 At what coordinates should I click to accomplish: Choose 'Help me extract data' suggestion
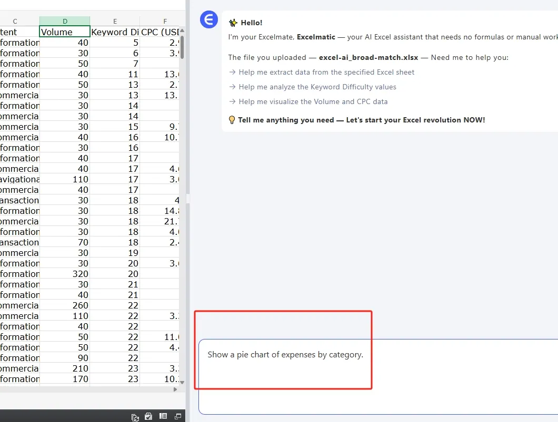coord(326,72)
